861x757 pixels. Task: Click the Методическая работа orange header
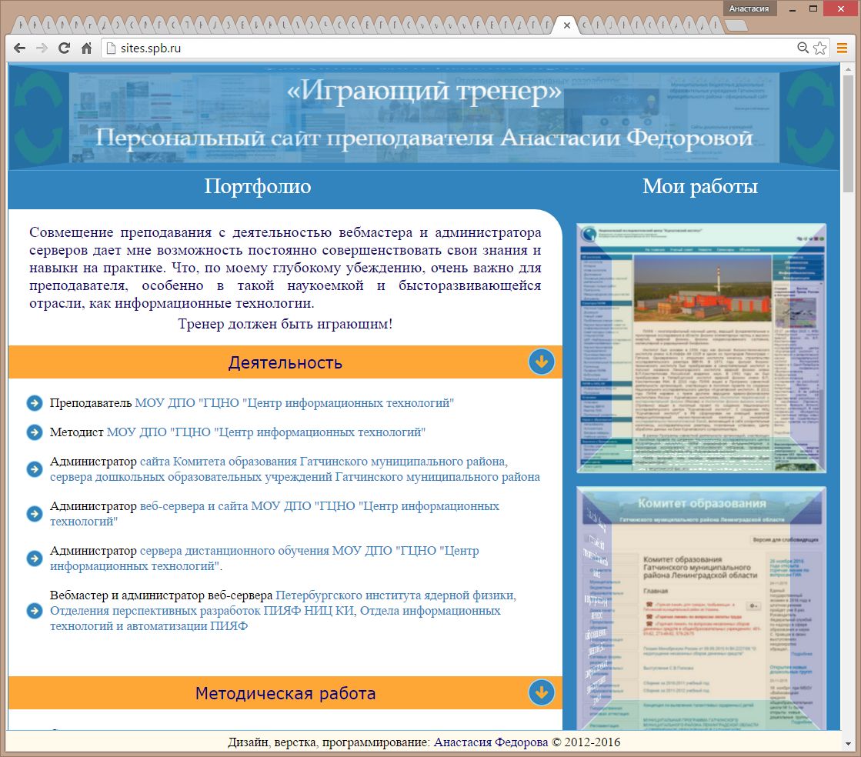tap(285, 693)
